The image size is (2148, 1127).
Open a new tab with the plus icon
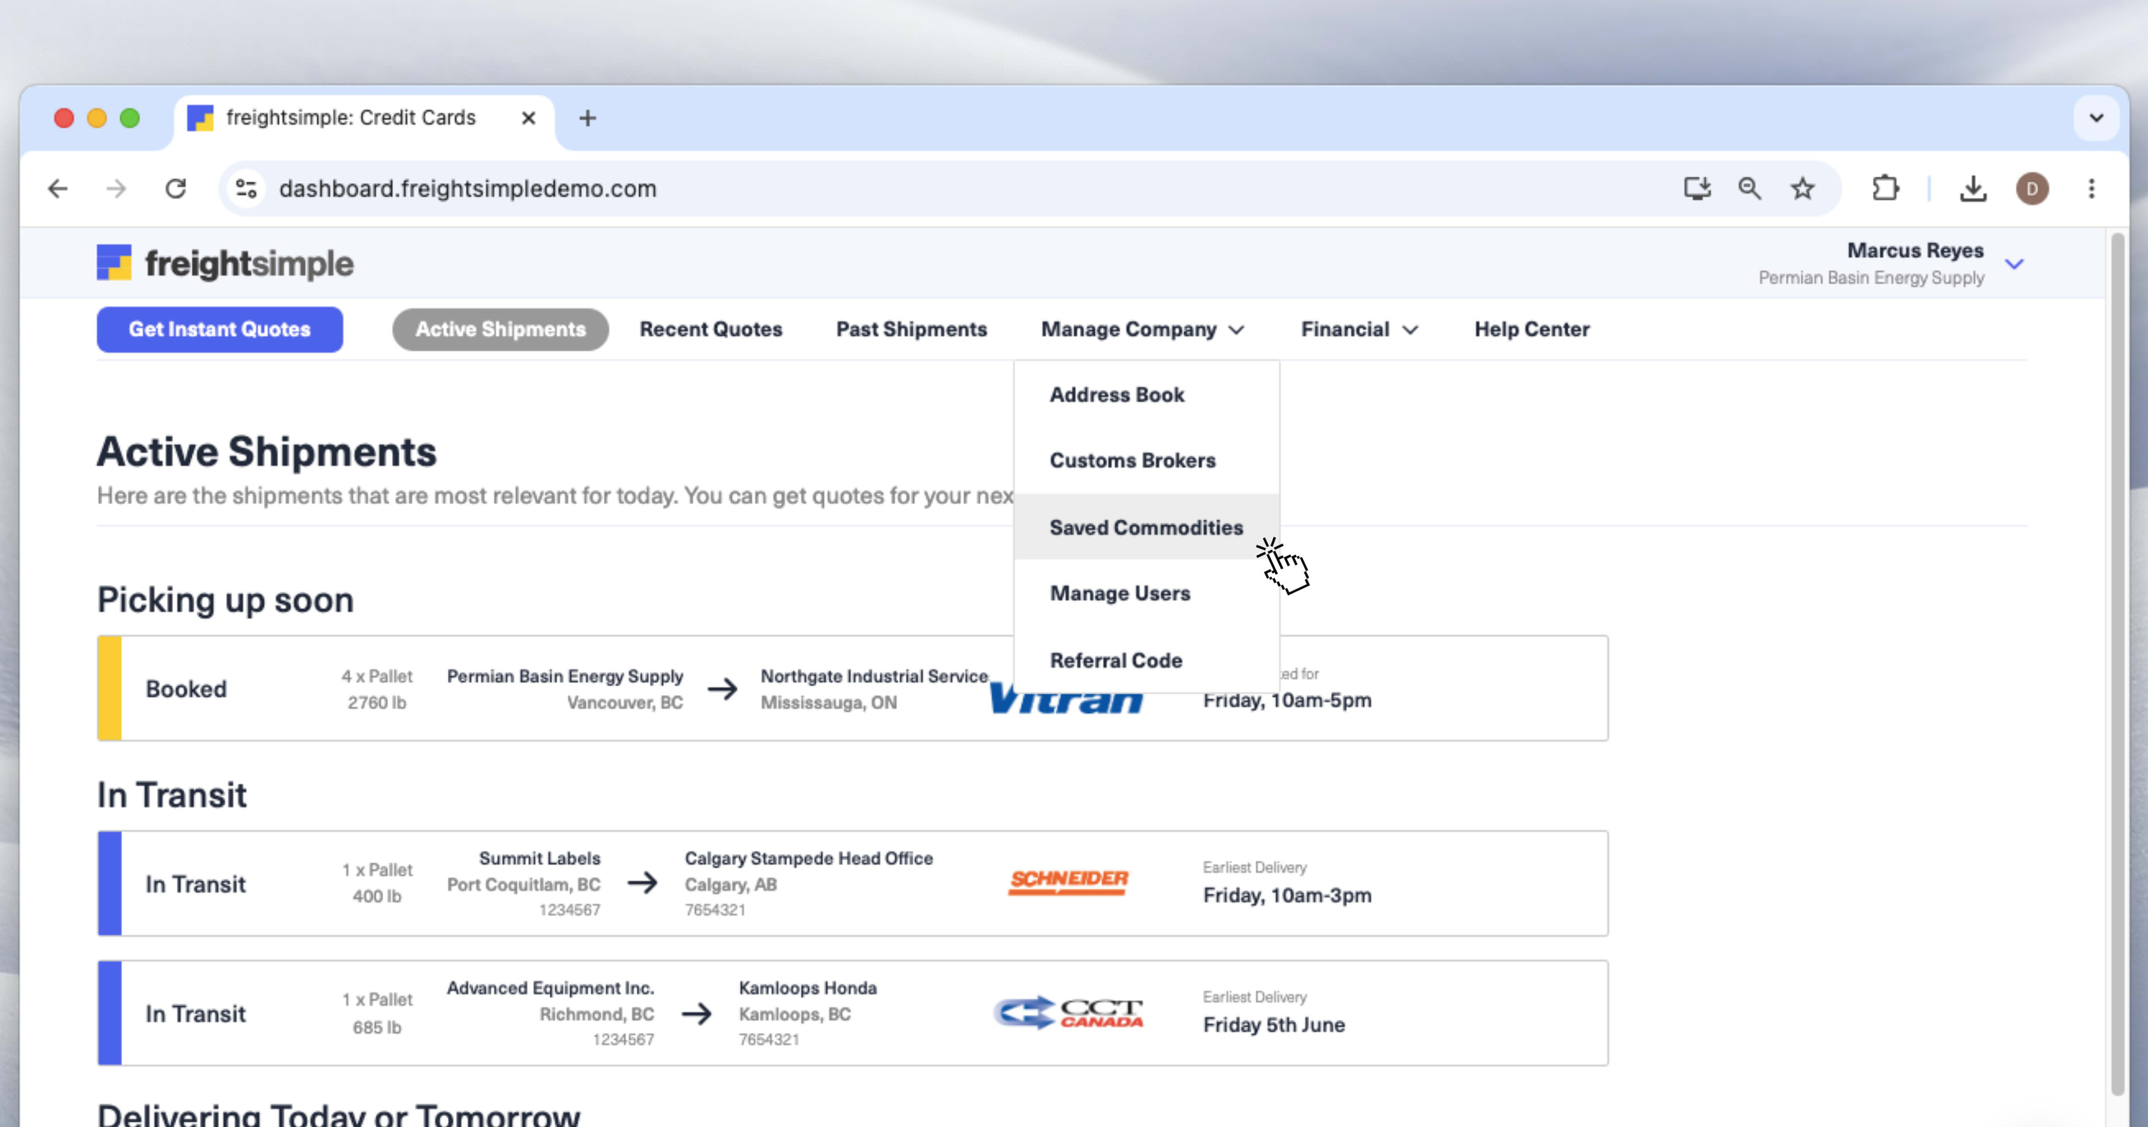[x=587, y=118]
